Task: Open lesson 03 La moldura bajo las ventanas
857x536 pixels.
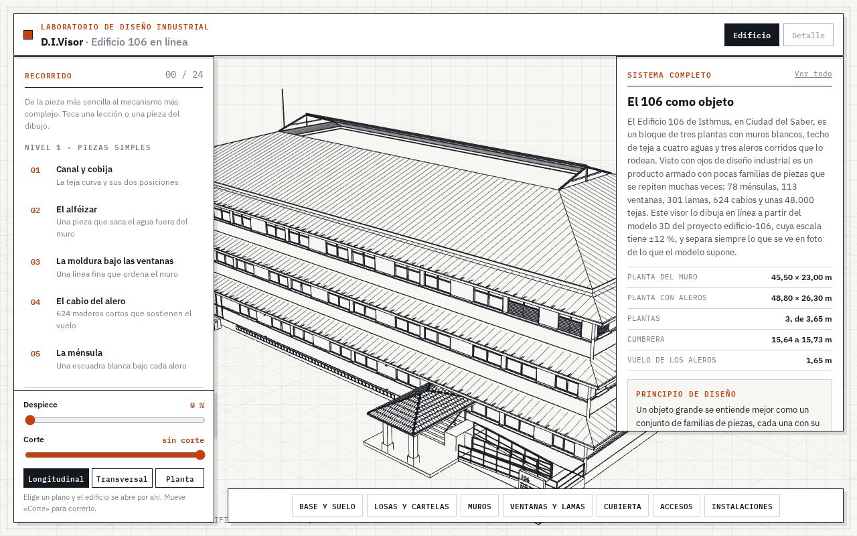Action: click(x=114, y=267)
